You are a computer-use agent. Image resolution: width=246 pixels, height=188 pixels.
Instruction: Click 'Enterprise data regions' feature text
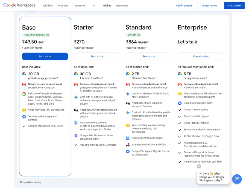click(196, 116)
